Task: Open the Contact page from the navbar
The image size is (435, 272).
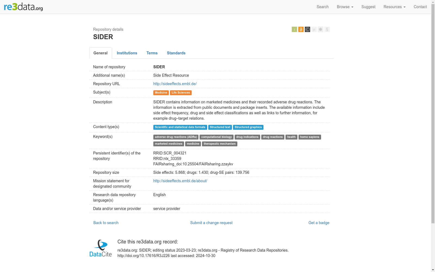Action: pos(420,7)
